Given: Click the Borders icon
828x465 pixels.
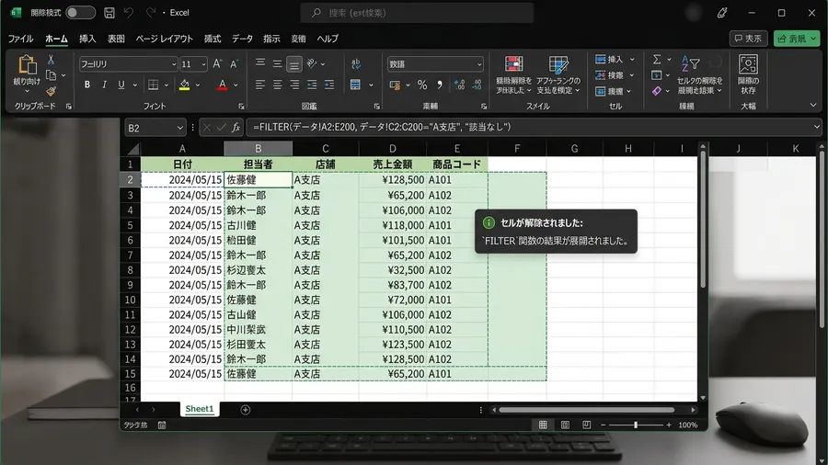Looking at the screenshot, I should (x=153, y=85).
